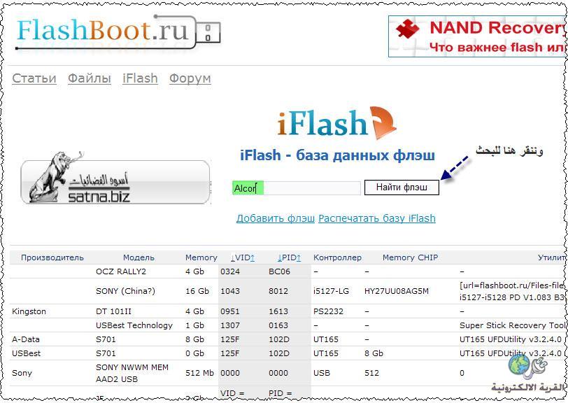Click the iFlash logo image
The image size is (568, 403).
pos(337,123)
